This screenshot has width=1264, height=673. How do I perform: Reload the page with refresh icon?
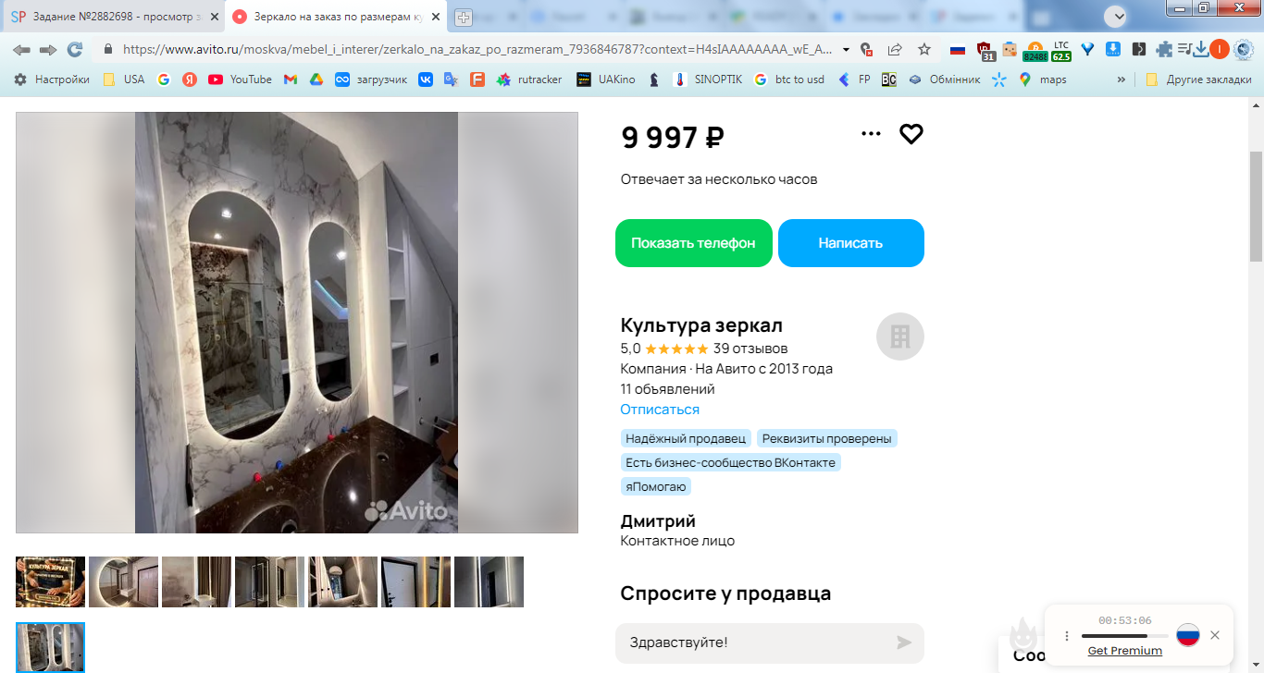coord(75,49)
